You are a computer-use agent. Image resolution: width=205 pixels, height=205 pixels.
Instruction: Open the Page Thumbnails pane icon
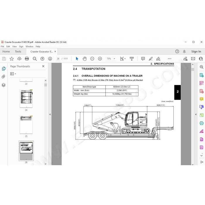point(4,69)
